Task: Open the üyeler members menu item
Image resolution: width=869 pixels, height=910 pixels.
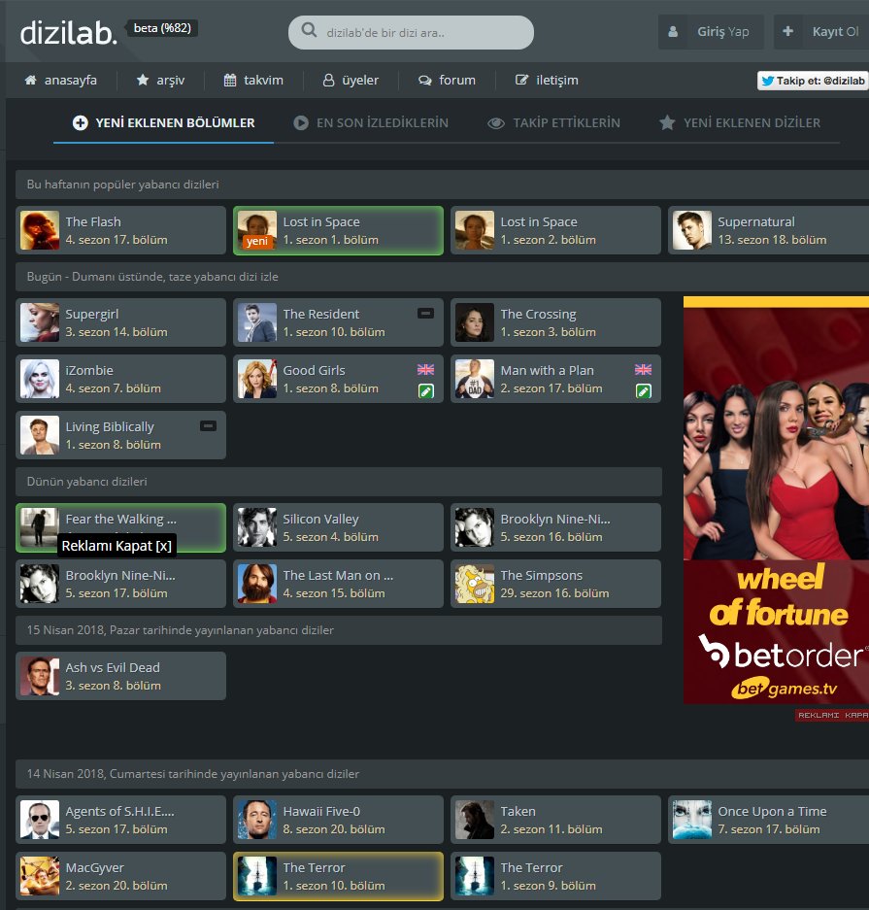Action: pyautogui.click(x=351, y=80)
